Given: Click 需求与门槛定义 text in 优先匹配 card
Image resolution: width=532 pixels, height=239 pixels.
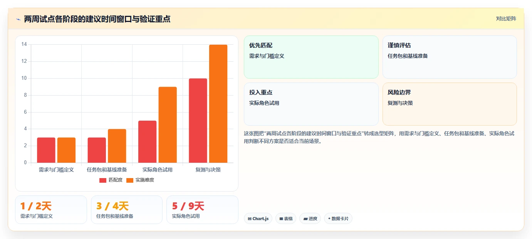Looking at the screenshot, I should 267,56.
